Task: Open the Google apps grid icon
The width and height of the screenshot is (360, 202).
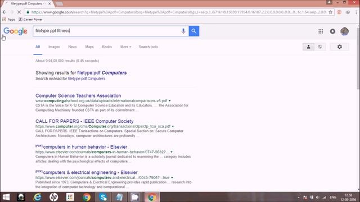Action: (321, 31)
